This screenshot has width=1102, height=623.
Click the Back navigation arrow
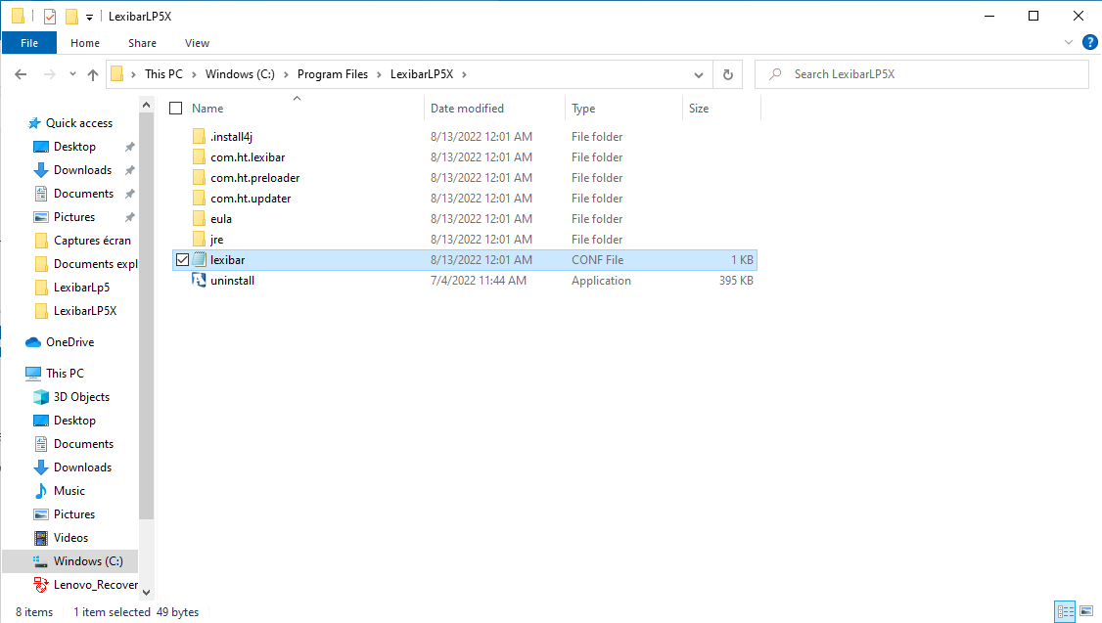pyautogui.click(x=21, y=74)
